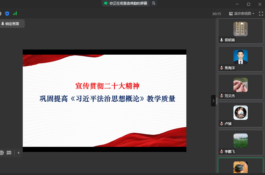
Task: Click the 锁定画面 lock screen button
Action: [x=12, y=24]
